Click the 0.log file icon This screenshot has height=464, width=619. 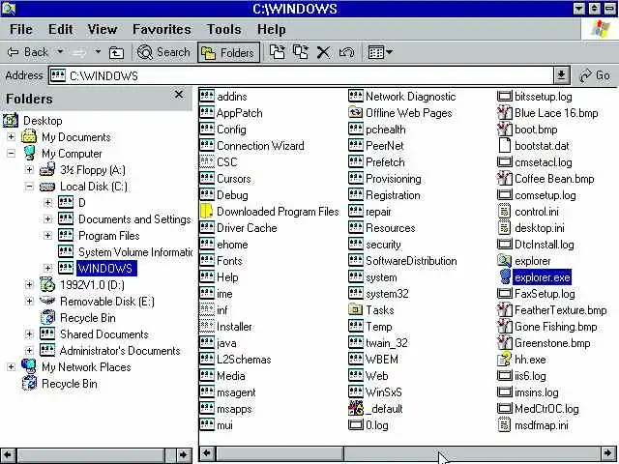356,425
